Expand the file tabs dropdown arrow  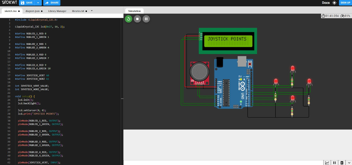[92, 11]
